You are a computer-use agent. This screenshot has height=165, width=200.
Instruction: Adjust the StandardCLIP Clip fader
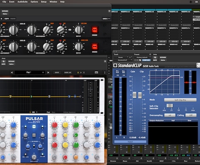pos(140,95)
